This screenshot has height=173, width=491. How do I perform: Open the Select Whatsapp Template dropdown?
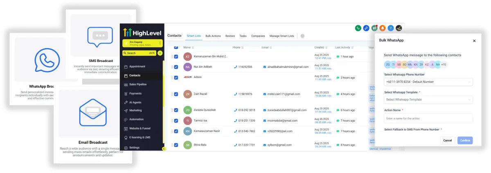point(428,100)
